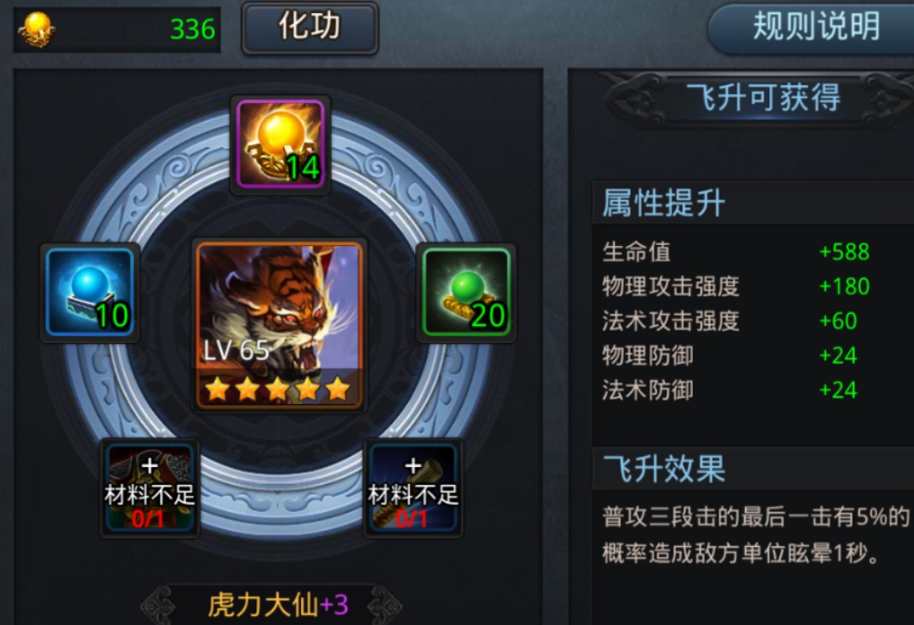Image resolution: width=914 pixels, height=625 pixels.
Task: Click the 化功 button
Action: [x=310, y=28]
